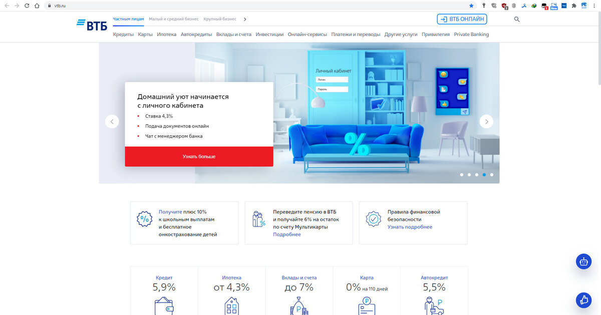Image resolution: width=601 pixels, height=315 pixels.
Task: Go to the browser home page
Action: 38,6
